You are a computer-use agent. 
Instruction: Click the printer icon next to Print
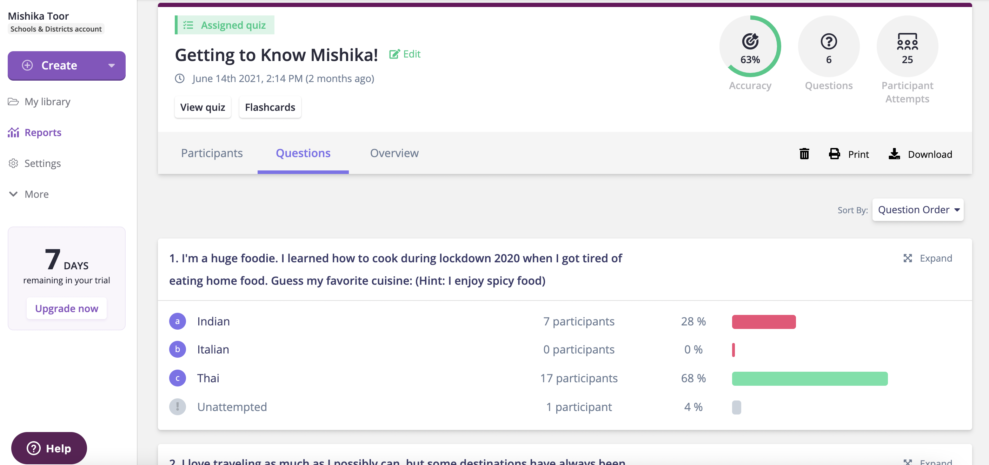(834, 154)
